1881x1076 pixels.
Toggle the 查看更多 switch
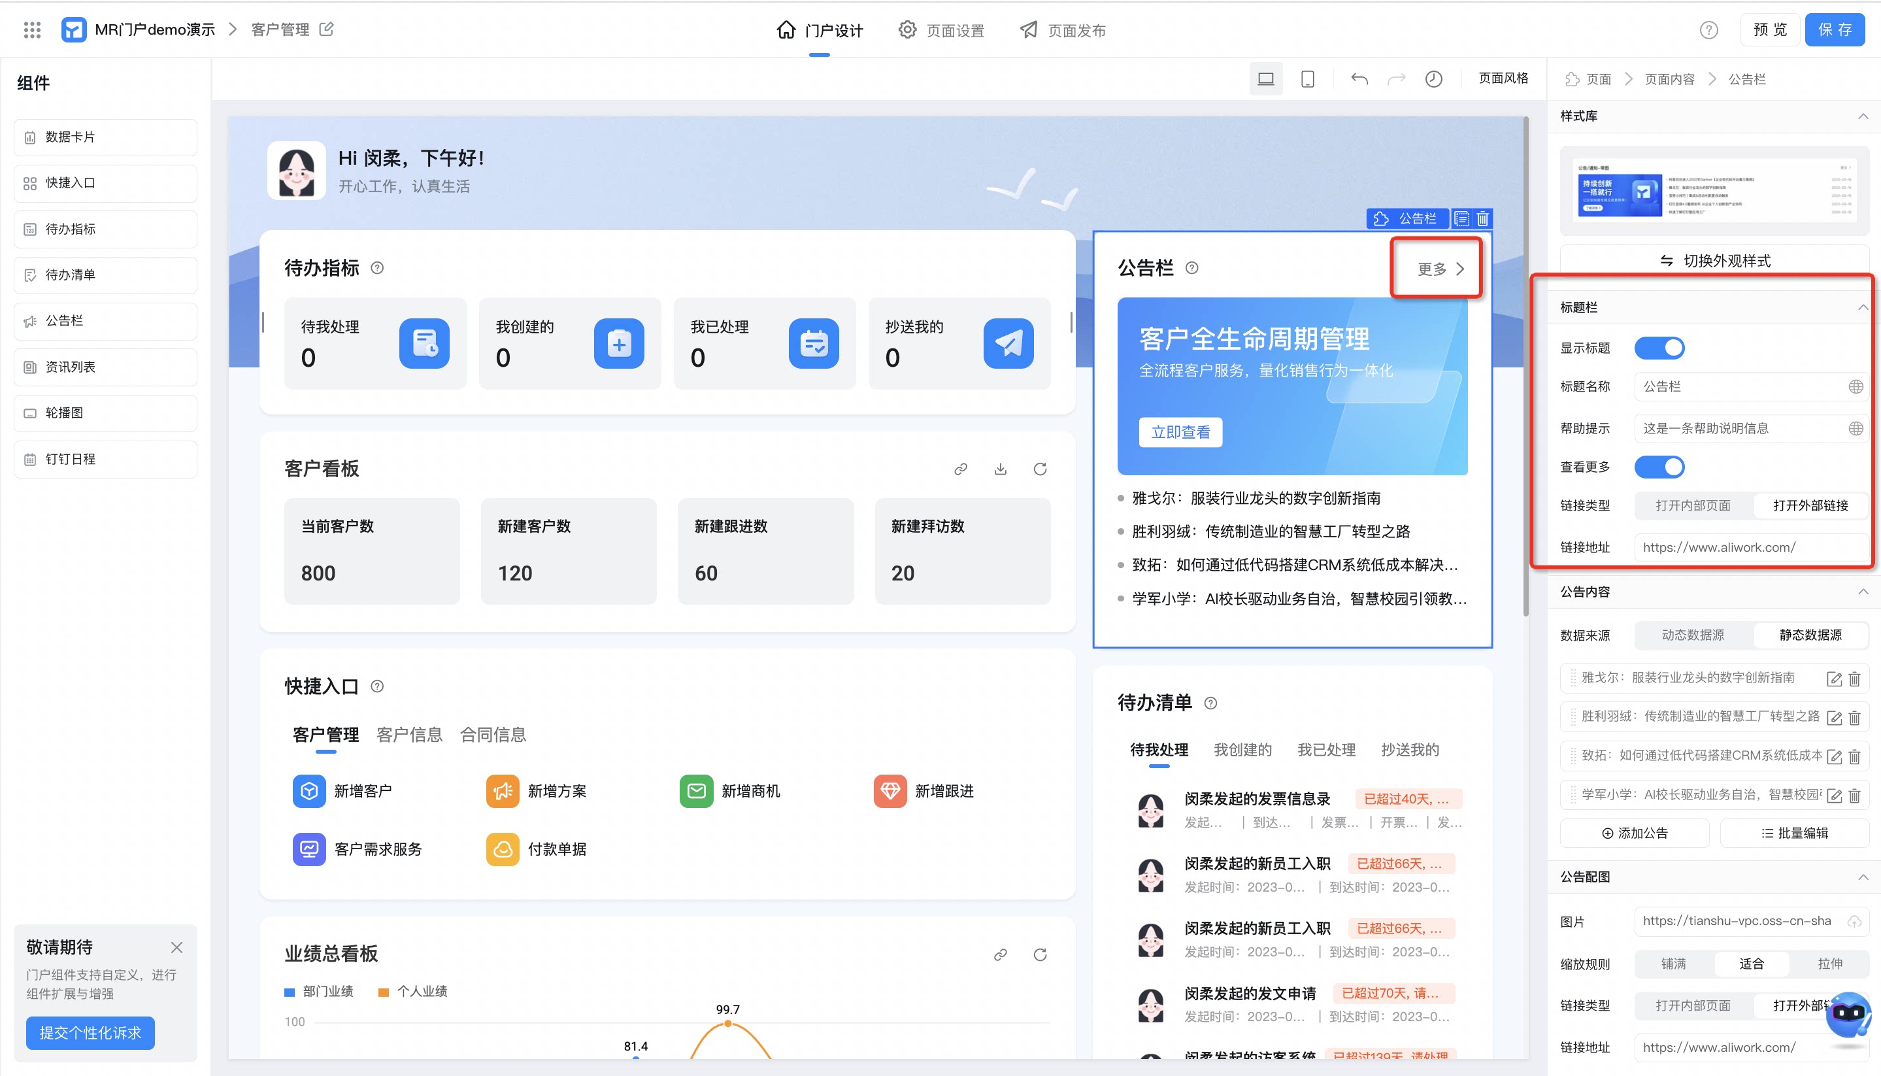pyautogui.click(x=1659, y=467)
